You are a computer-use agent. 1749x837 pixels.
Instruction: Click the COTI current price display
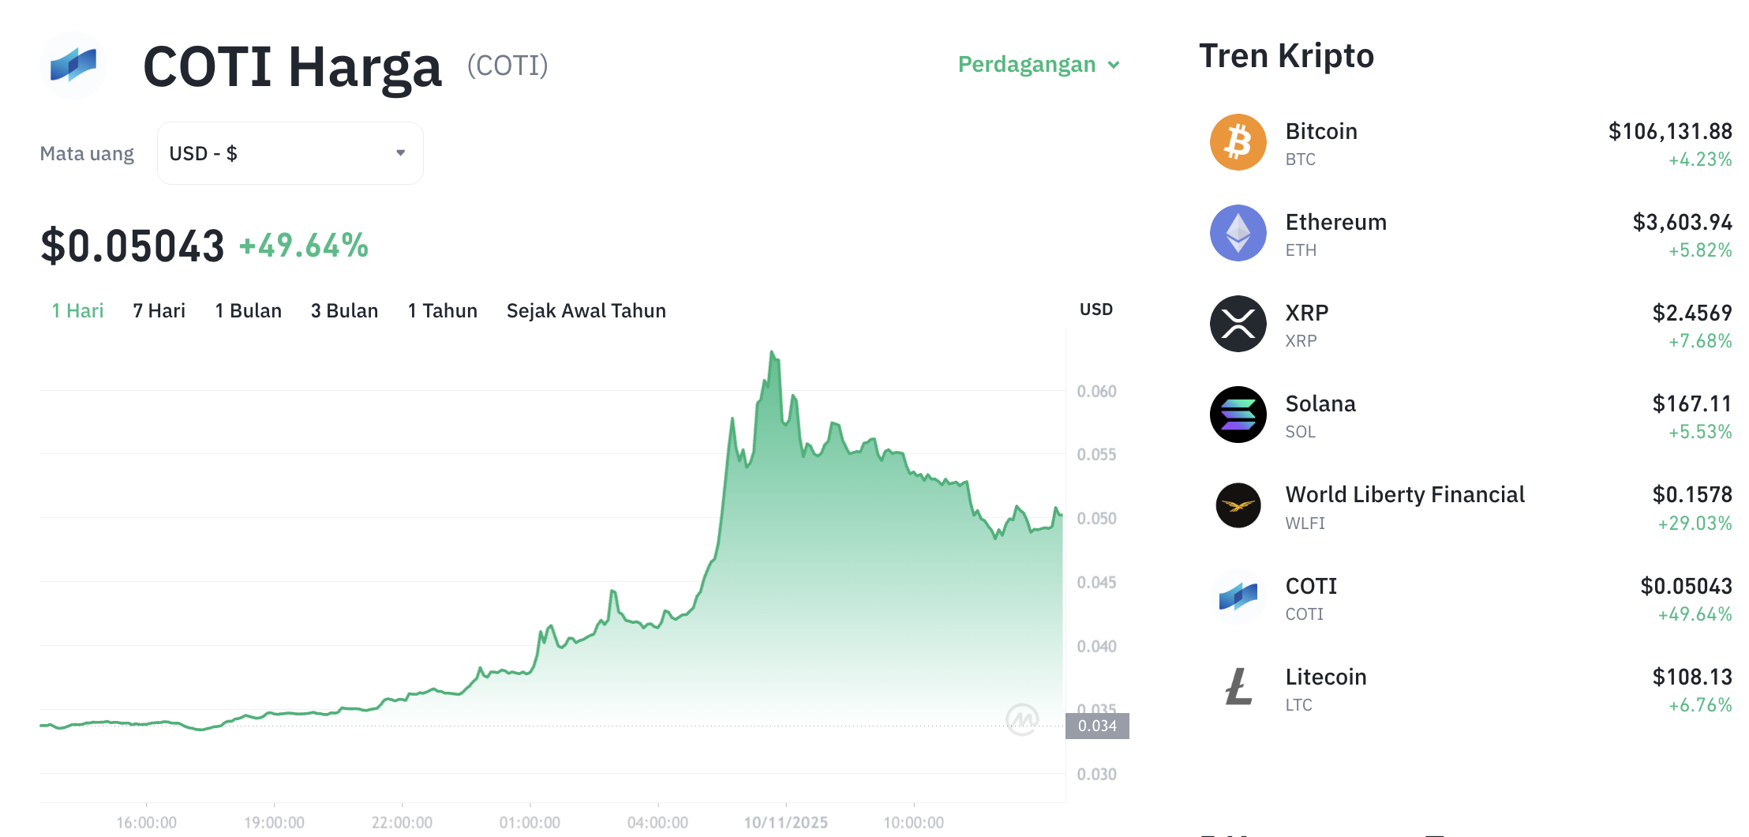(133, 245)
